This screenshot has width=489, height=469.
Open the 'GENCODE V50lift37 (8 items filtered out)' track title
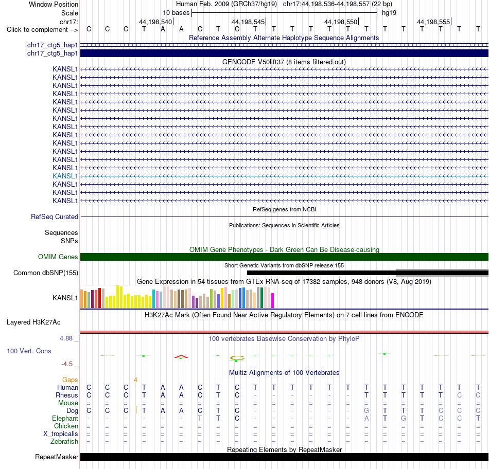point(284,62)
